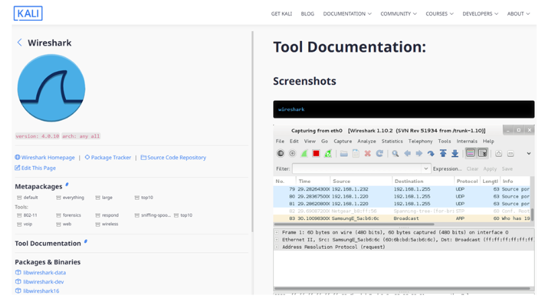Select packet 79 from 192.168.1.232
The image size is (543, 300).
pos(402,189)
